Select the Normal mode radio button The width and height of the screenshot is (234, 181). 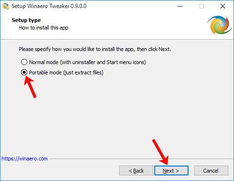tap(24, 62)
